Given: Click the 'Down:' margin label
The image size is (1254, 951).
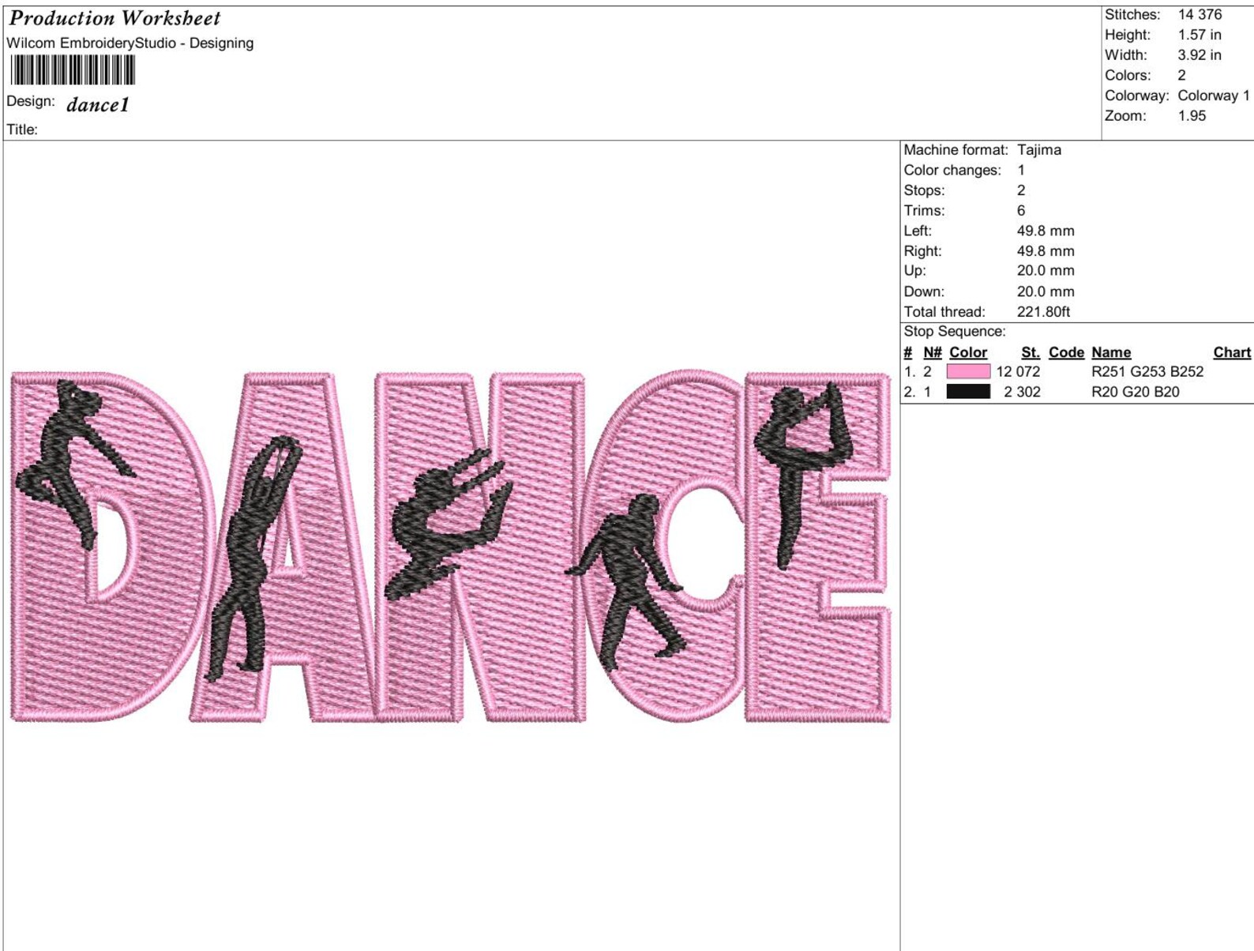Looking at the screenshot, I should pyautogui.click(x=924, y=291).
